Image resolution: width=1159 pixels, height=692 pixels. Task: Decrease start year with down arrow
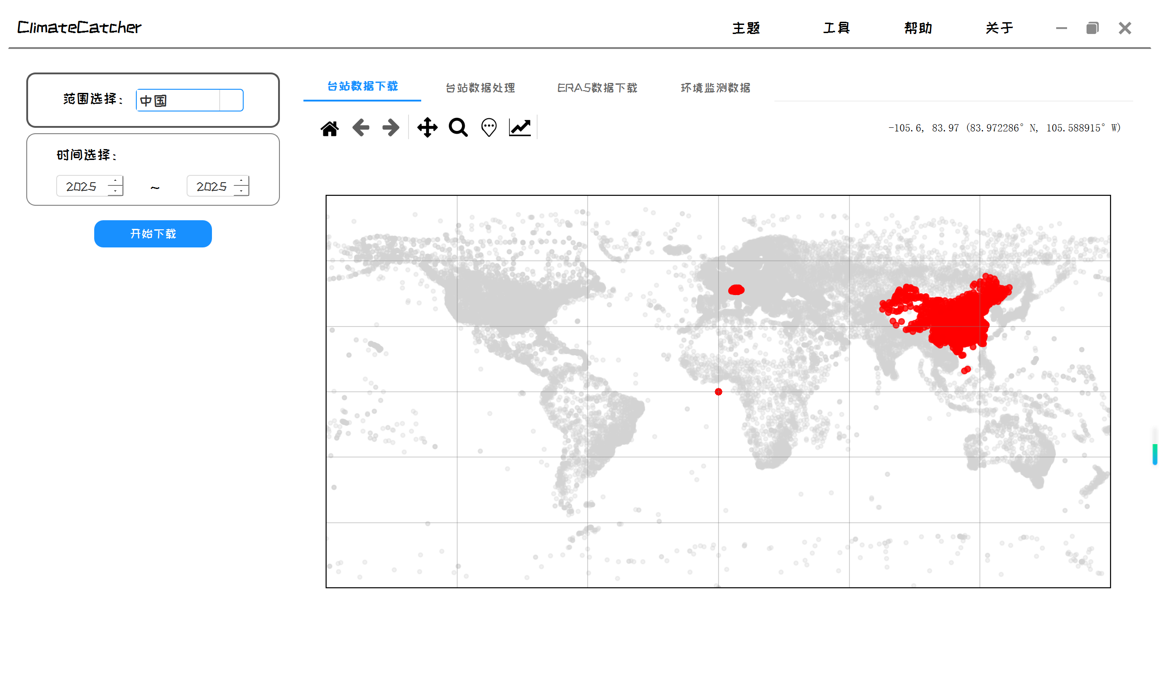click(115, 191)
